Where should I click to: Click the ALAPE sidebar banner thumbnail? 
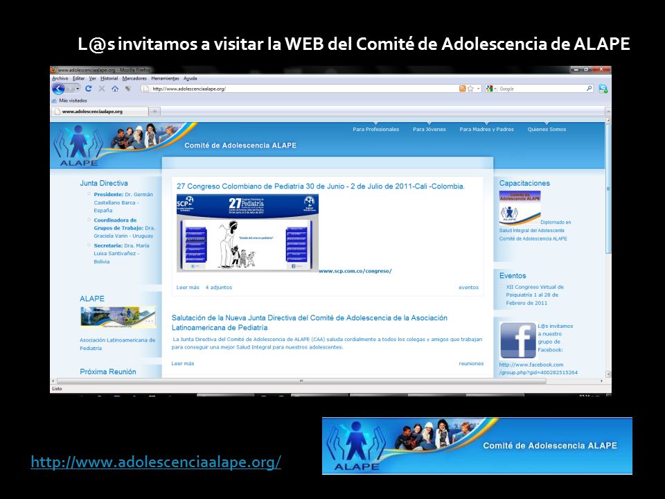pos(118,317)
